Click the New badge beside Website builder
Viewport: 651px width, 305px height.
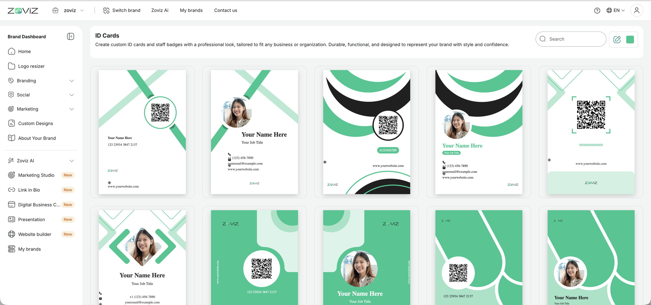[68, 234]
